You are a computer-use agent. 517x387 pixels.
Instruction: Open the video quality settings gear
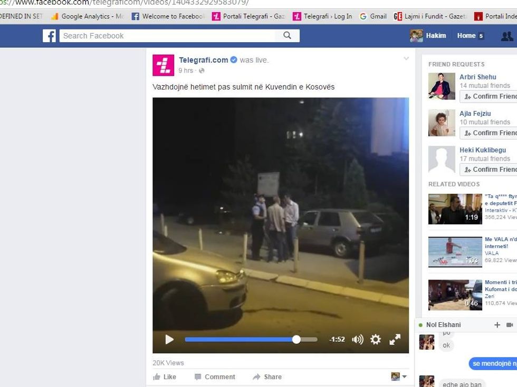pos(376,340)
